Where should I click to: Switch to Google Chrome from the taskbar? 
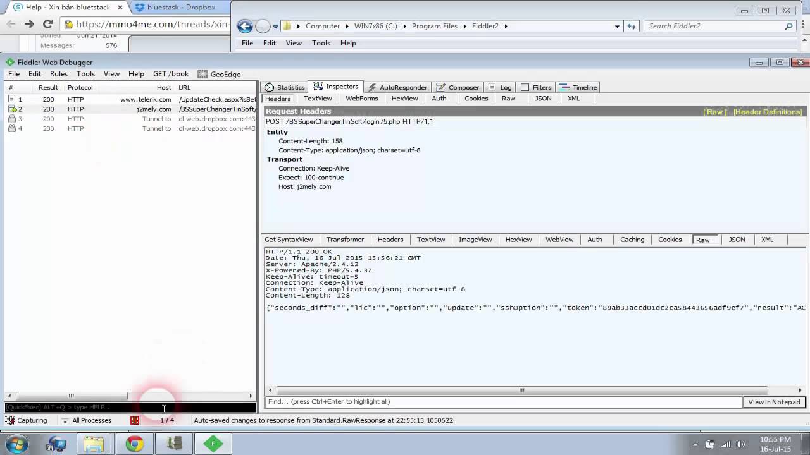click(x=134, y=444)
